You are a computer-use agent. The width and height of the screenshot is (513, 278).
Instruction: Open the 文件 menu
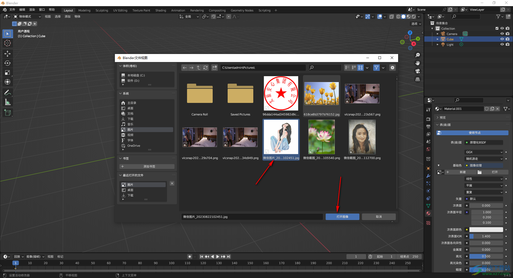[12, 10]
